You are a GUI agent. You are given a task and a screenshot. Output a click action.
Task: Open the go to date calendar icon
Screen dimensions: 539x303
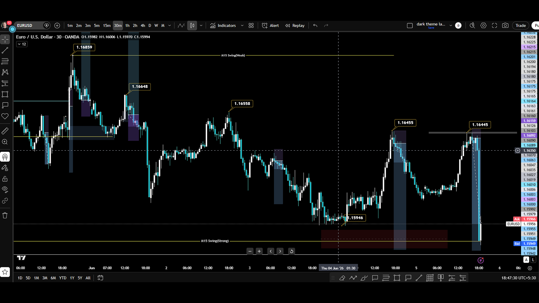[x=100, y=278]
